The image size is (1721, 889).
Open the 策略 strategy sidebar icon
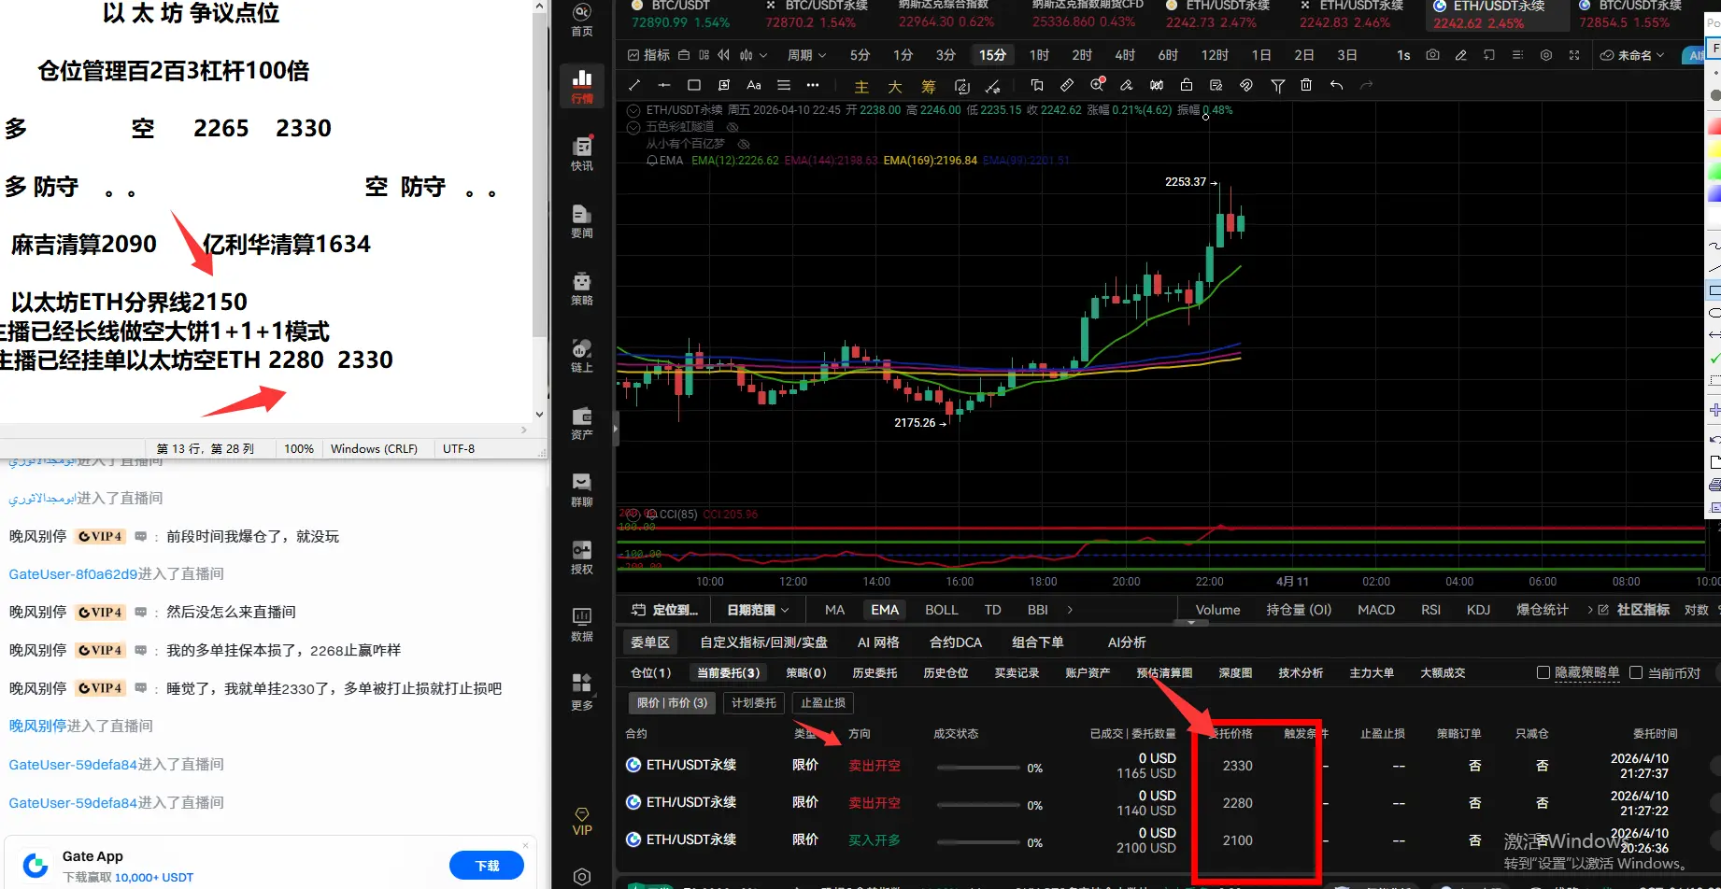pyautogui.click(x=582, y=288)
